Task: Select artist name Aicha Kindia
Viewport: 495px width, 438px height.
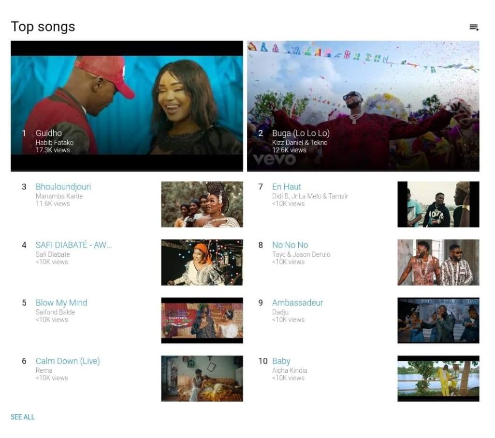Action: click(x=290, y=370)
